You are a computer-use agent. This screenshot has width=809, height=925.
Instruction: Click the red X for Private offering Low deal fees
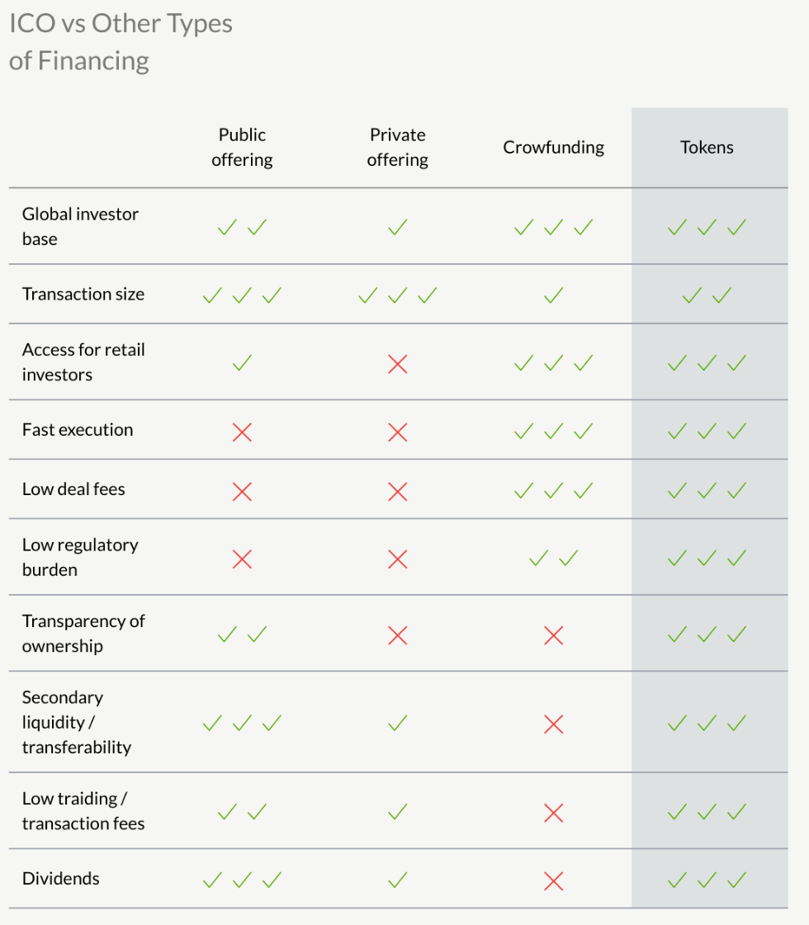click(x=397, y=492)
